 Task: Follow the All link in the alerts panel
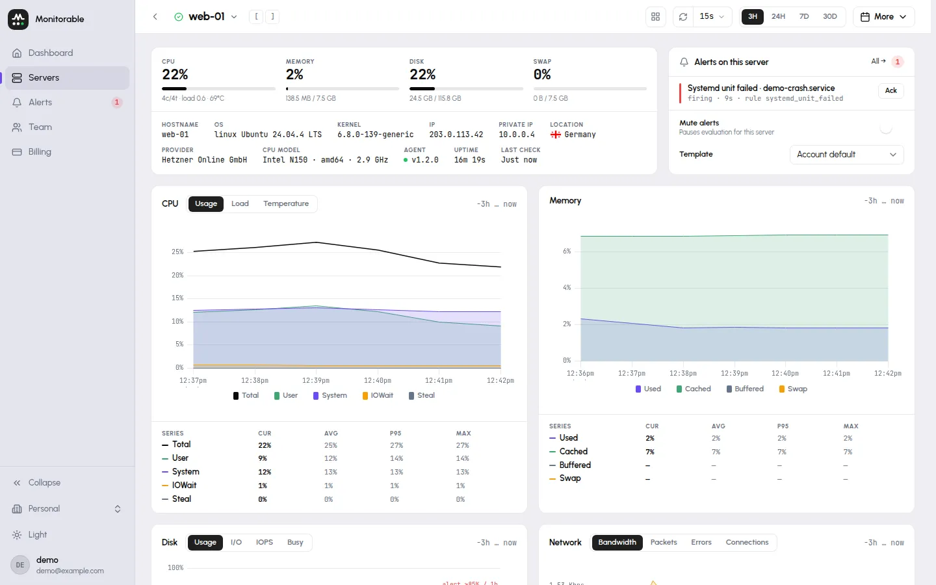point(878,61)
